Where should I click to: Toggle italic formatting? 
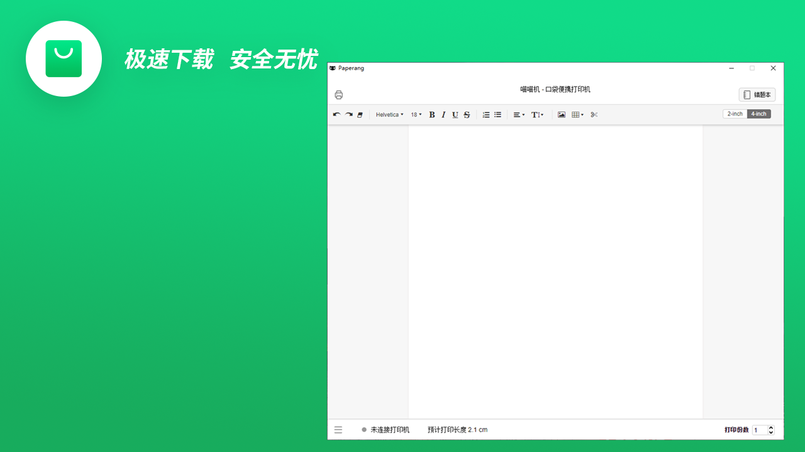pos(443,114)
